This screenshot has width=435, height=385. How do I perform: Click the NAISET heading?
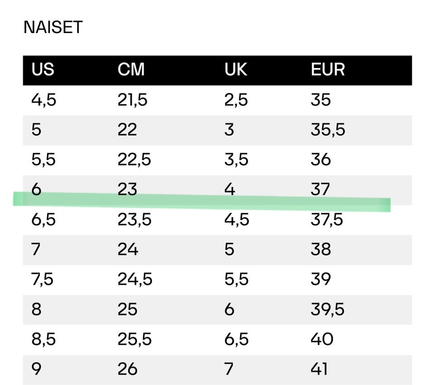tap(53, 28)
